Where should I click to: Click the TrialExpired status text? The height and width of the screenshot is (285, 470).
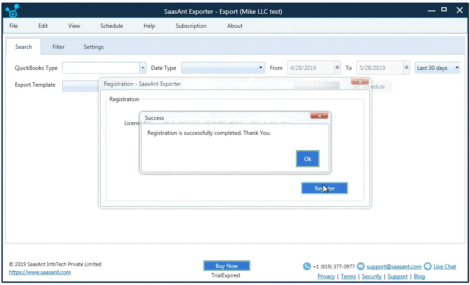click(226, 275)
